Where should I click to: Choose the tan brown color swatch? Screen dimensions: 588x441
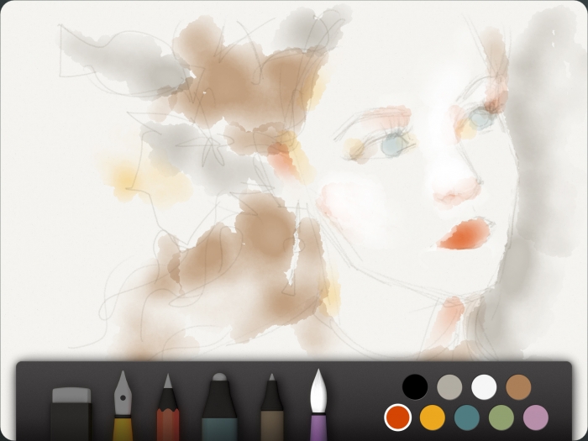518,386
